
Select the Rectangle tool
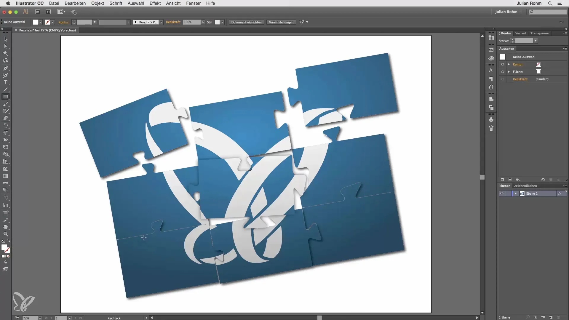6,97
